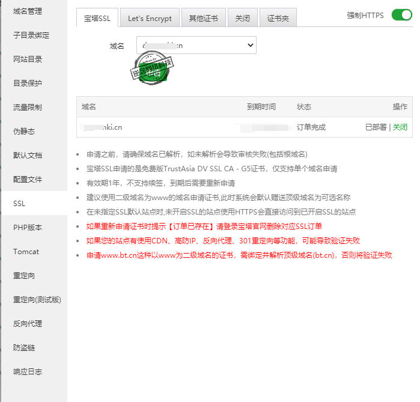The width and height of the screenshot is (420, 402).
Task: Open 子目录绑定 in the sidebar
Action: pos(31,35)
